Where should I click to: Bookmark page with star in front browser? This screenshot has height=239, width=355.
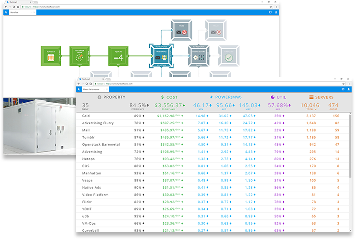(344, 84)
